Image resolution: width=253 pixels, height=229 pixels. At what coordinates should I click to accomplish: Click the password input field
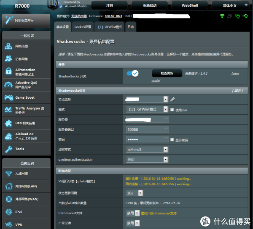point(147,139)
